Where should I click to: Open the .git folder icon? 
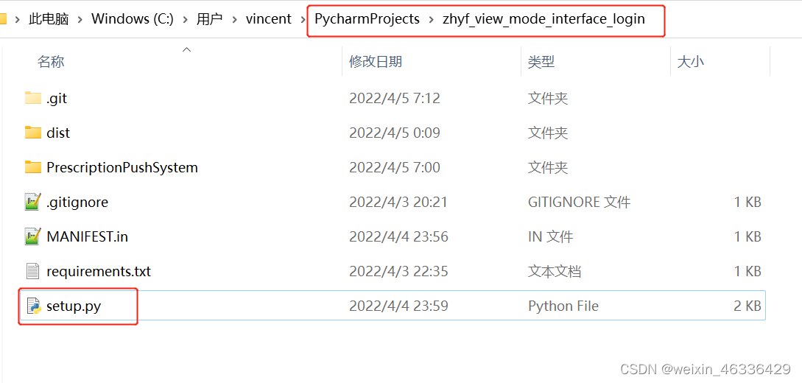pos(32,98)
